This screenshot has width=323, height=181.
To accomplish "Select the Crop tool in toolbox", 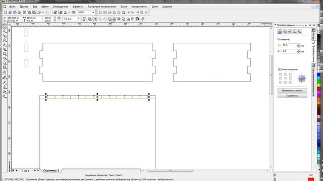I will pyautogui.click(x=5, y=36).
